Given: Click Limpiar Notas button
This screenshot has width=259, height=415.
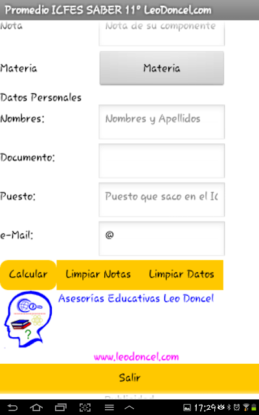Looking at the screenshot, I should [x=98, y=275].
